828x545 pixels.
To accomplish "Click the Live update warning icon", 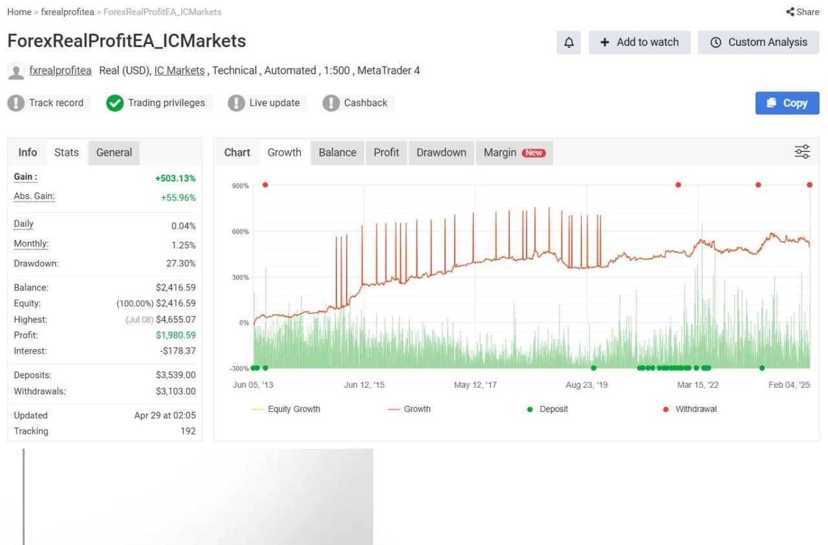I will pyautogui.click(x=237, y=103).
